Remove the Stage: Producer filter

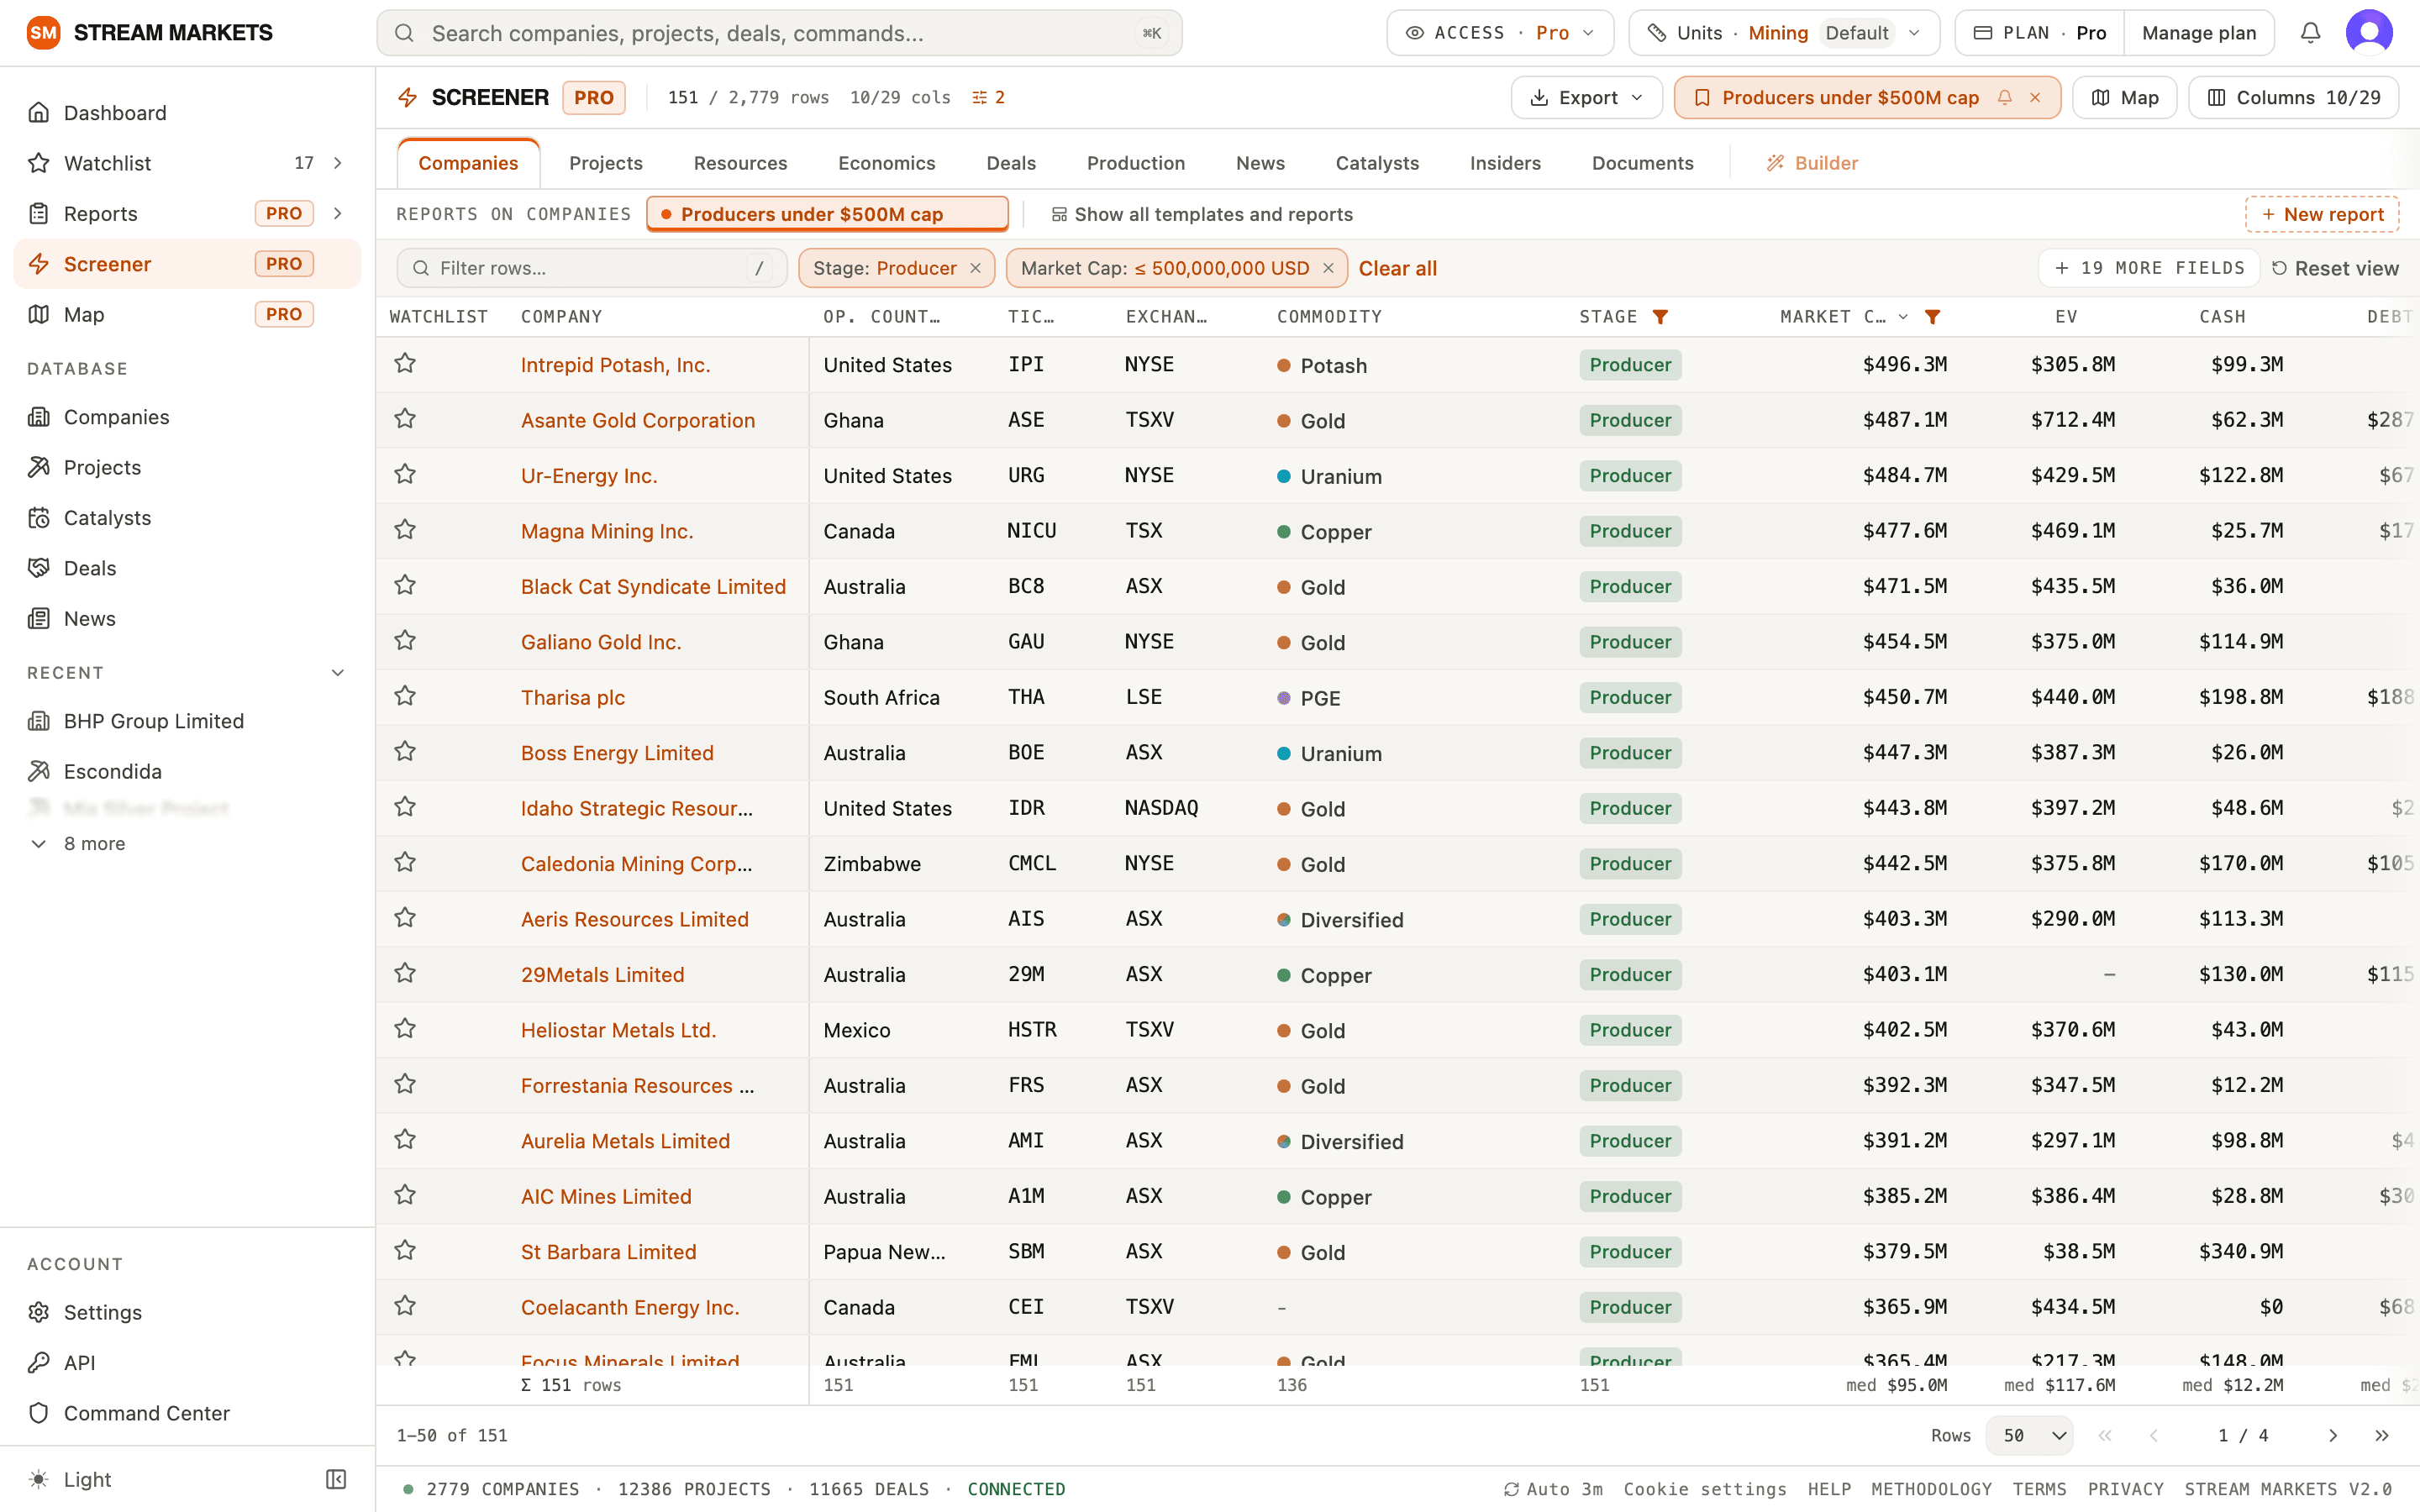click(x=975, y=268)
